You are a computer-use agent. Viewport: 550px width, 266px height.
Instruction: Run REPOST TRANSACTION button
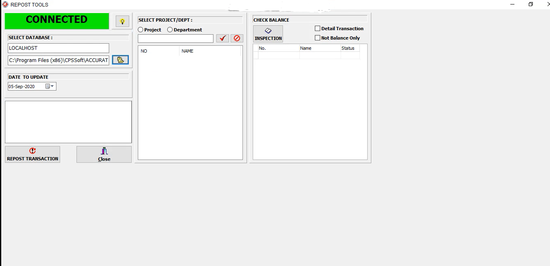point(33,154)
